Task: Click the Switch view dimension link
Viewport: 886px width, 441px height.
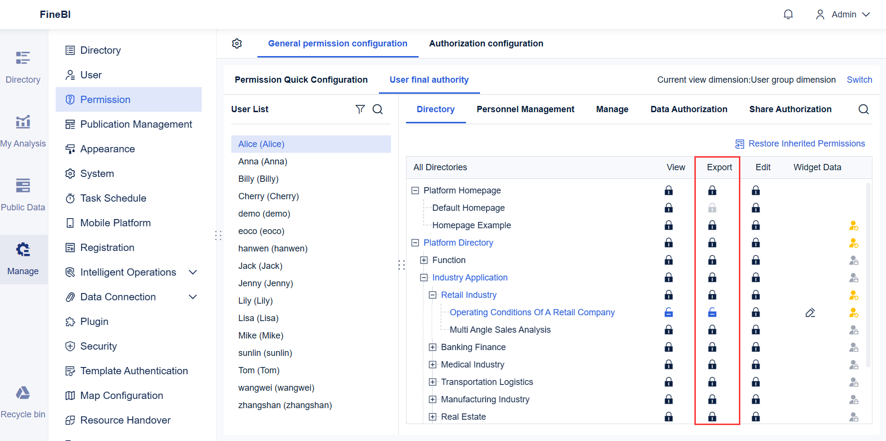Action: pos(859,80)
